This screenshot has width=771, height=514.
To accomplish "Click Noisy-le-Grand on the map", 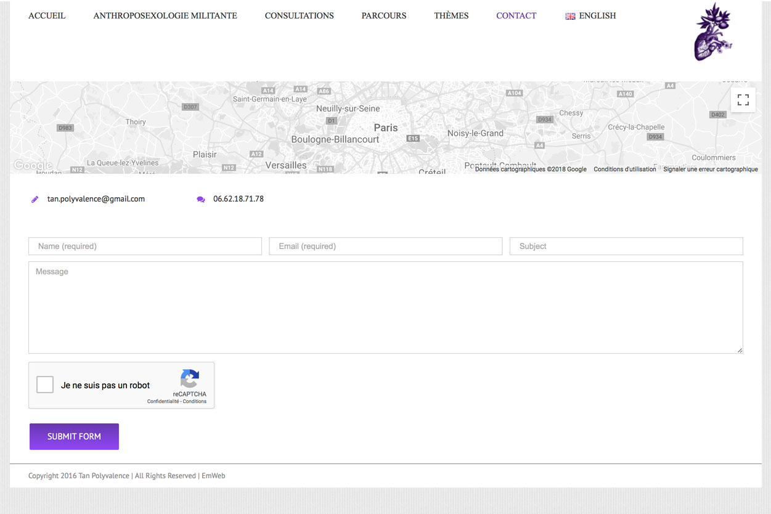I will point(475,133).
